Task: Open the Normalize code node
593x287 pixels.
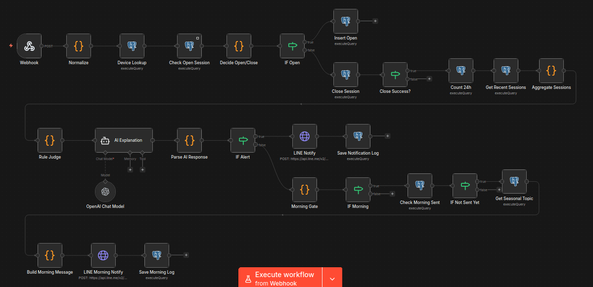Action: [79, 46]
